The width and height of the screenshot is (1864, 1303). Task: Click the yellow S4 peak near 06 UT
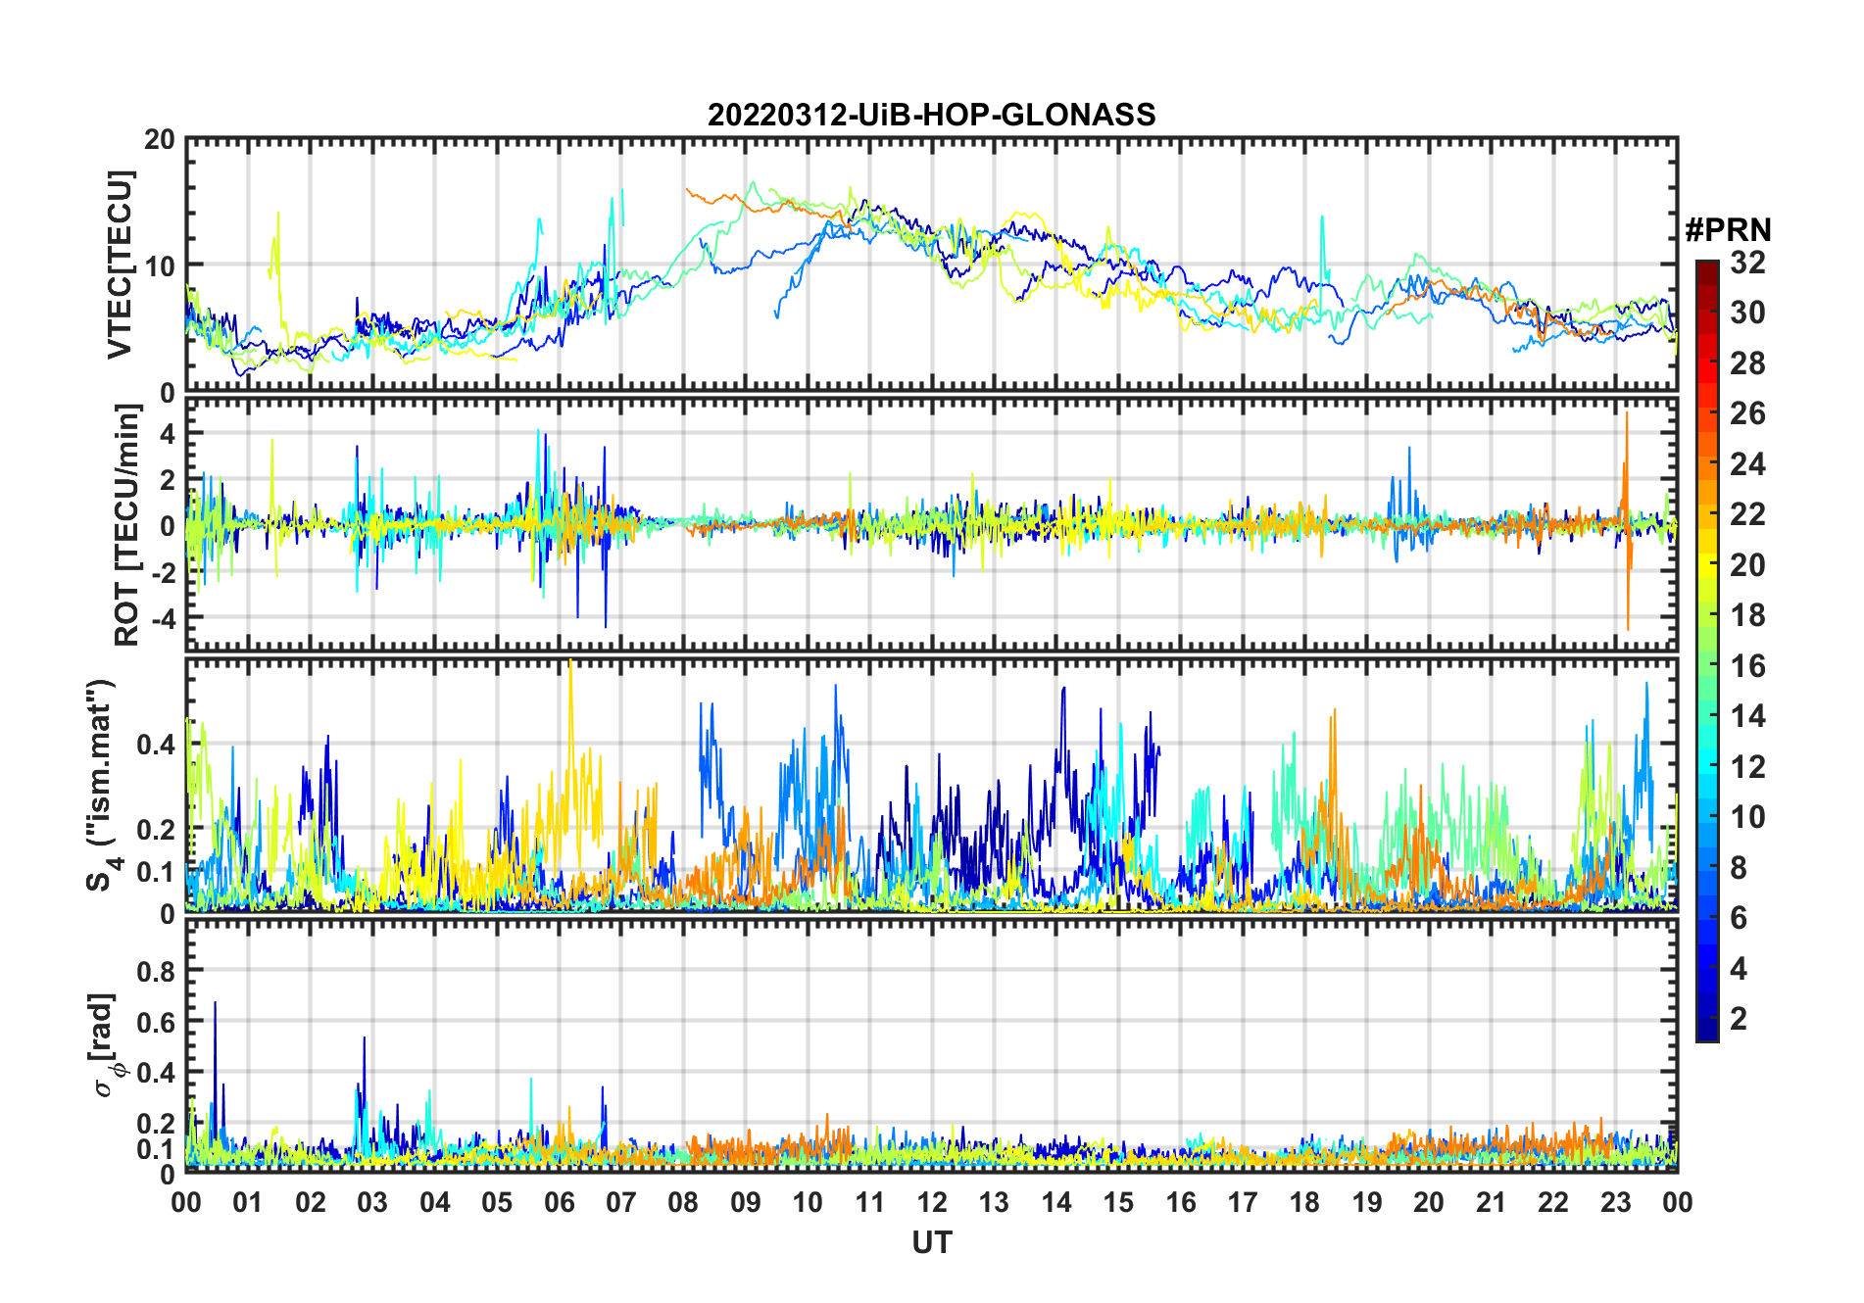point(570,686)
